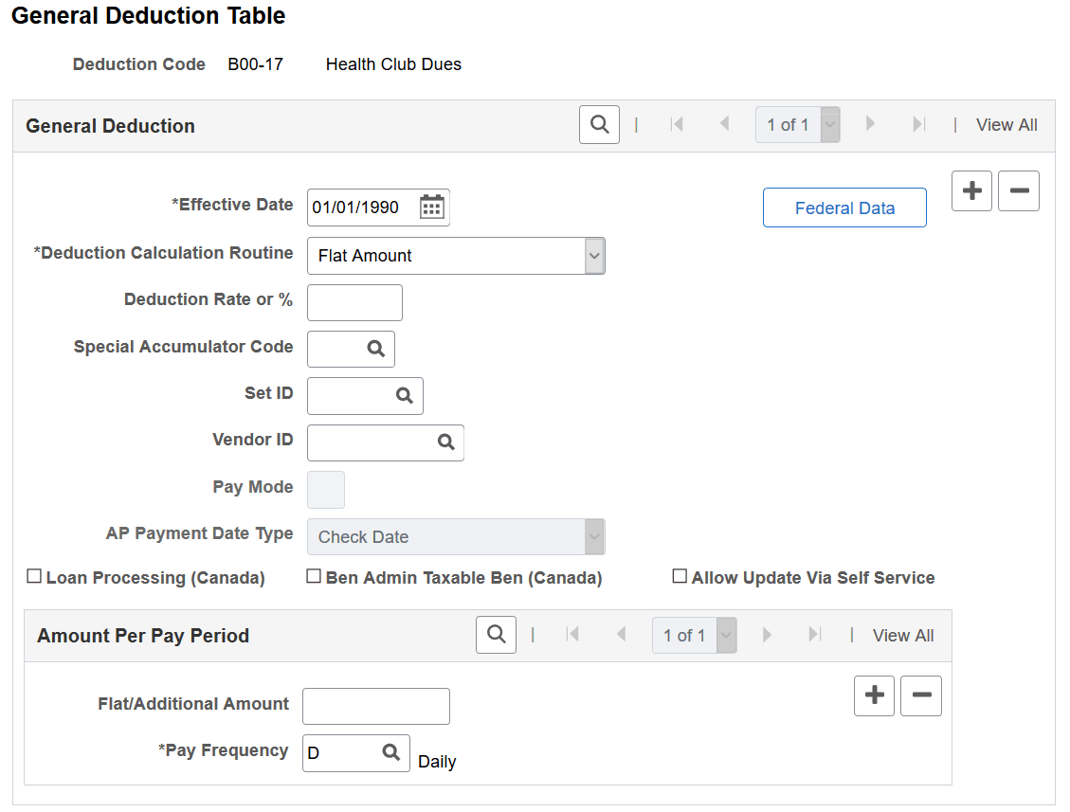Delete the Amount Per Pay Period row with minus icon
This screenshot has height=812, width=1070.
point(920,695)
